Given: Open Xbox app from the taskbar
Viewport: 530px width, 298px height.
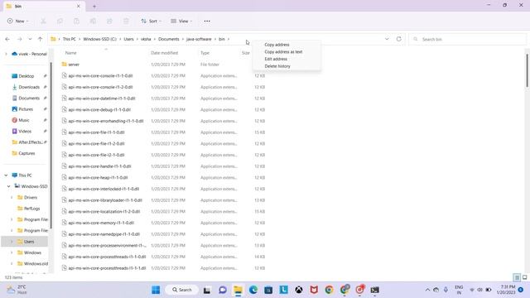Looking at the screenshot, I should pos(299,290).
